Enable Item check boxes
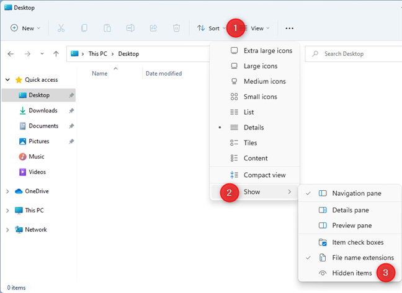This screenshot has width=402, height=293. 349,242
